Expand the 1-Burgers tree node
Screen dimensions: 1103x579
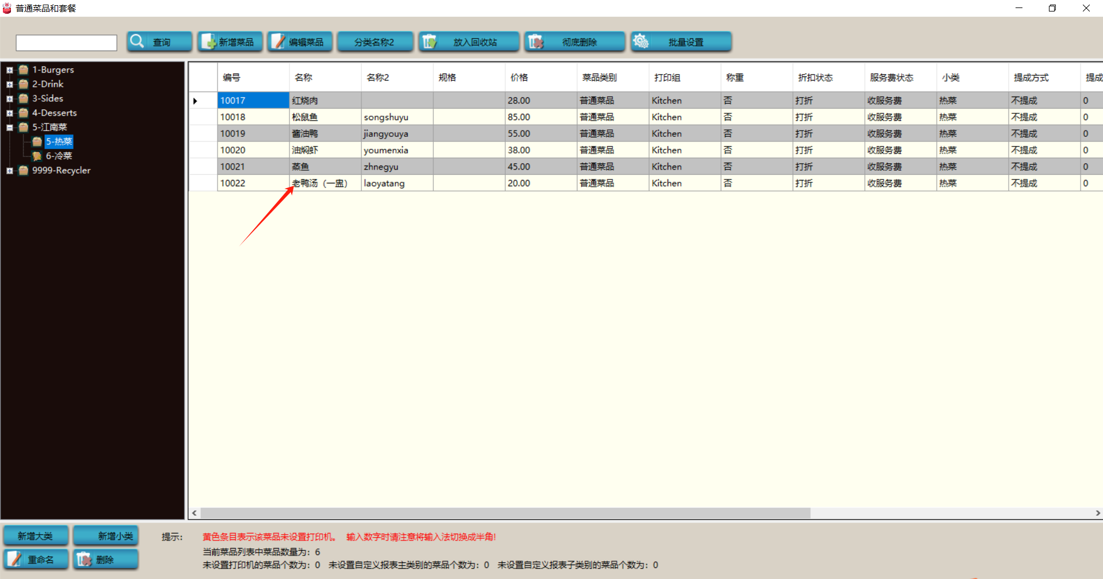coord(10,70)
